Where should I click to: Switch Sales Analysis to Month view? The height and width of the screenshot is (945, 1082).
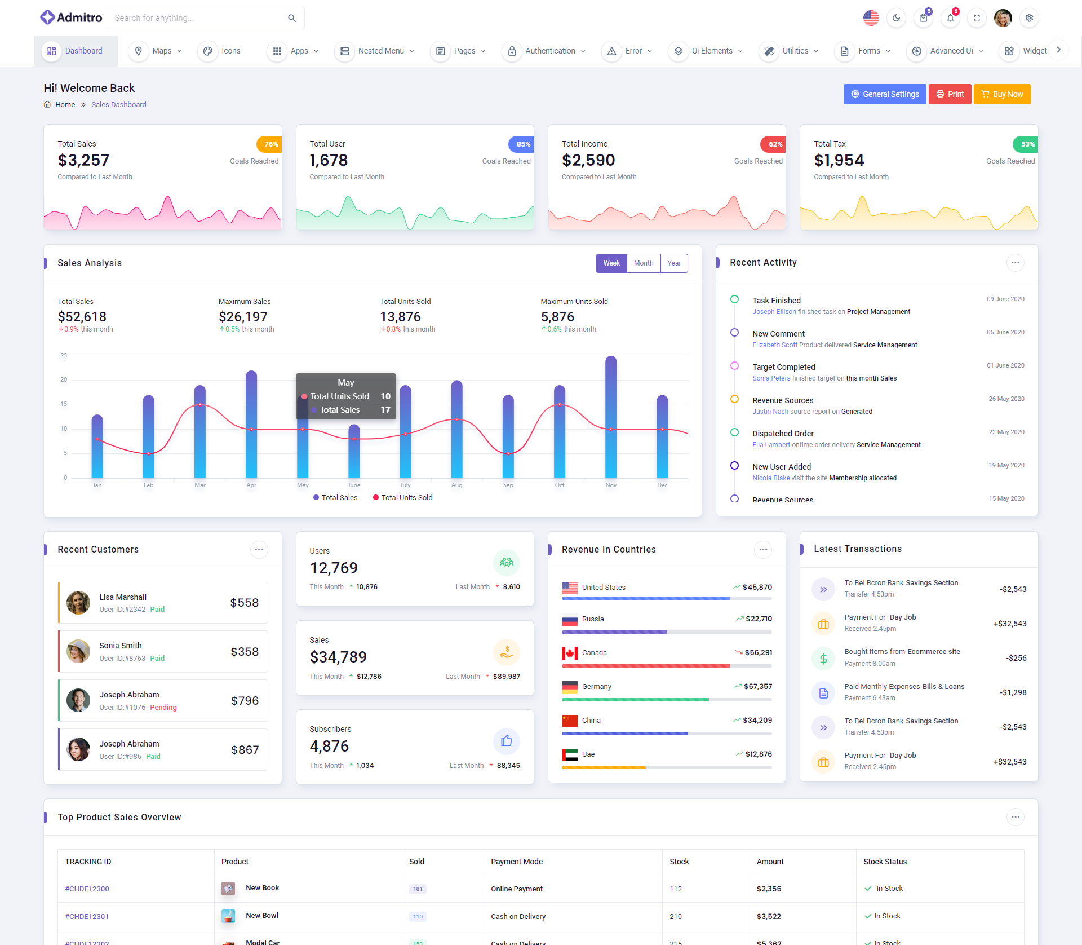(x=643, y=263)
